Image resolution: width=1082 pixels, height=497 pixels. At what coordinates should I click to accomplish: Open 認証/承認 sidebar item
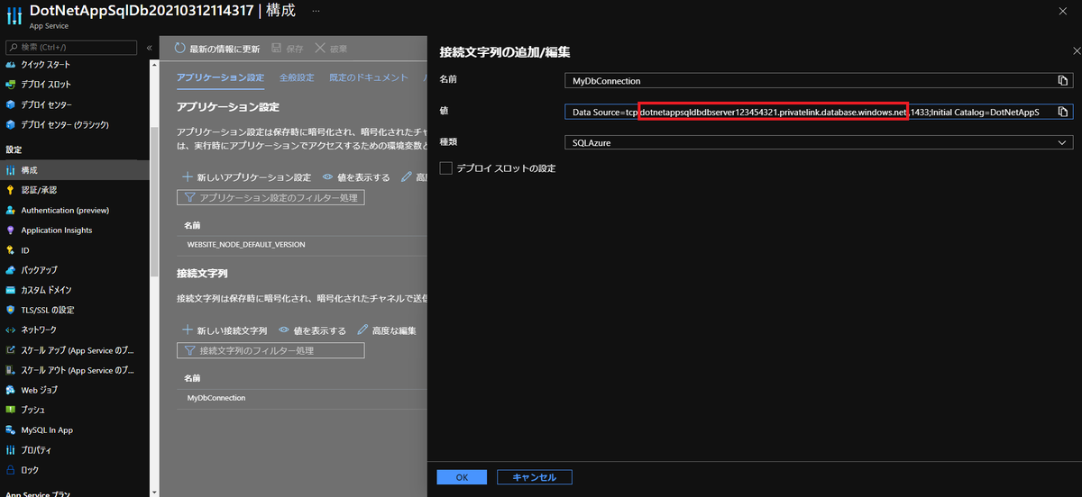(39, 190)
